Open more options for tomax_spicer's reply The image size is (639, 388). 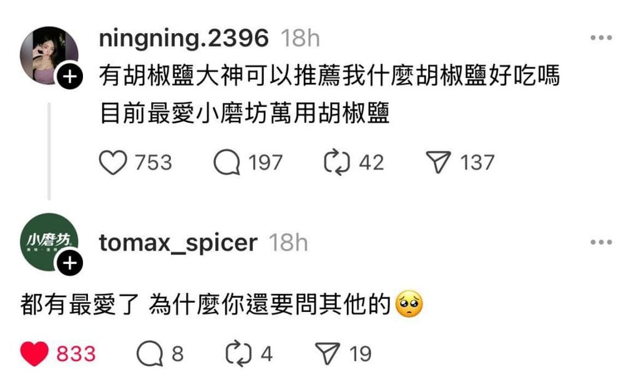coord(601,242)
